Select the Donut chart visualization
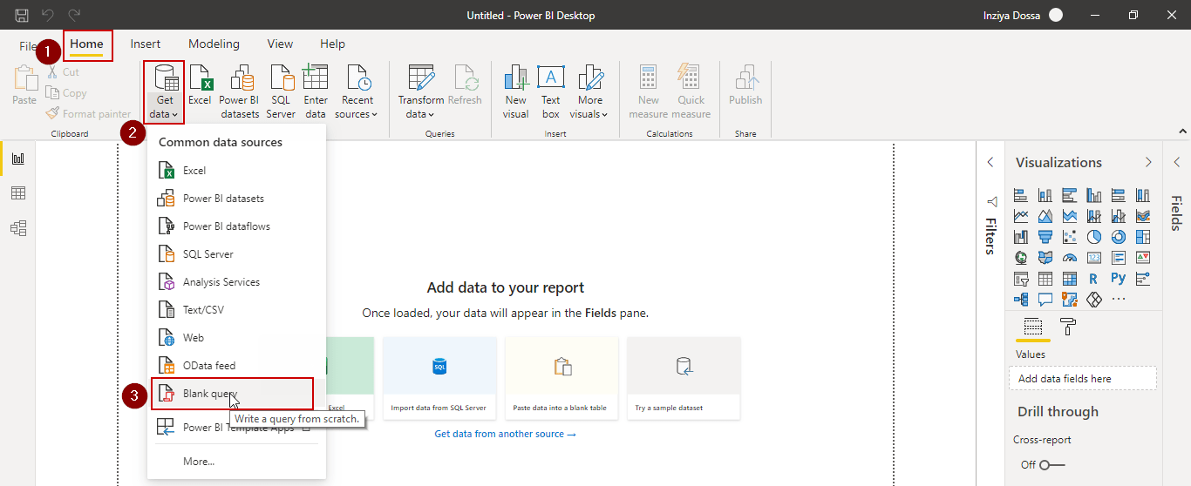The width and height of the screenshot is (1191, 486). coord(1119,237)
